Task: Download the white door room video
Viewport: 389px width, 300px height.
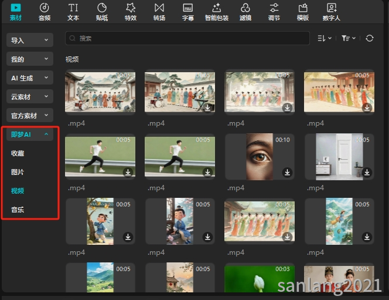Action: point(367,172)
